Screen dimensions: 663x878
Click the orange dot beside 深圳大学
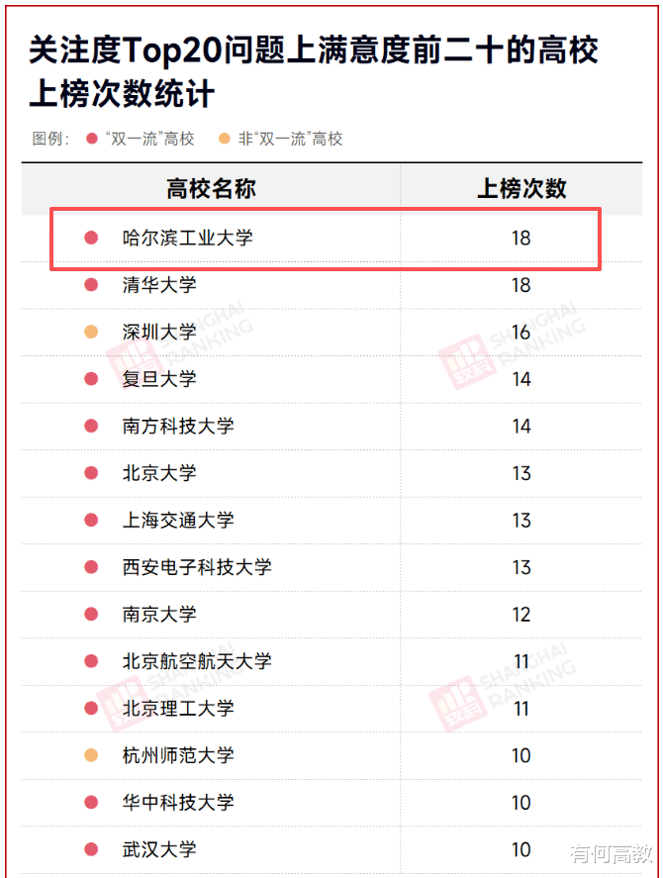click(91, 332)
